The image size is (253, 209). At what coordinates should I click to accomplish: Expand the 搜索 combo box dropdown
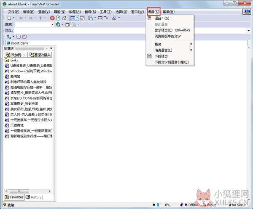click(x=52, y=25)
